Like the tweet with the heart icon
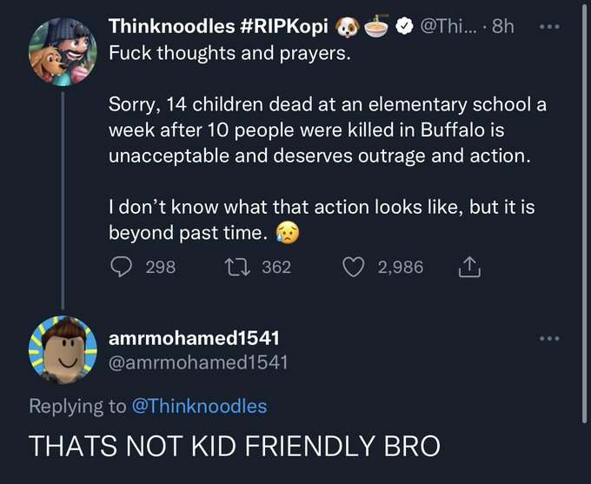This screenshot has height=484, width=591. [x=355, y=267]
